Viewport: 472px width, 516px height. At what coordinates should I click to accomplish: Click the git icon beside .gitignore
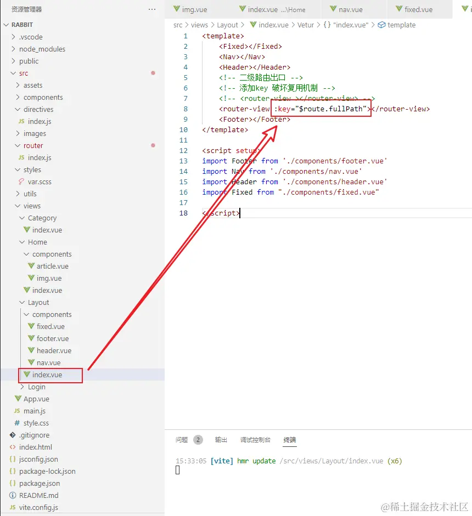point(13,435)
